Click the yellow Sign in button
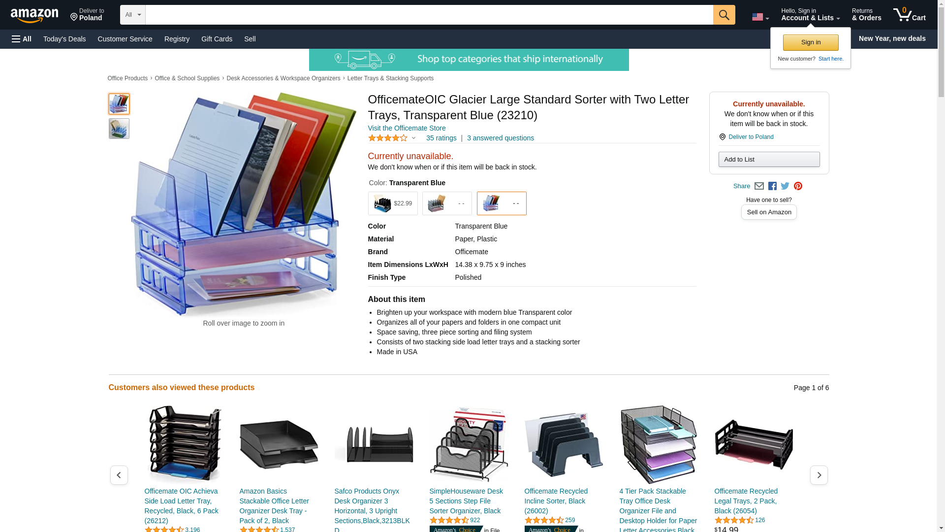945x532 pixels. click(x=811, y=42)
